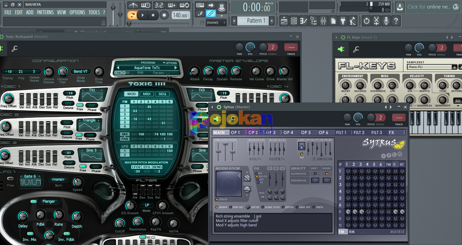Toggle the Center checkbox in Sytrus

283,207
